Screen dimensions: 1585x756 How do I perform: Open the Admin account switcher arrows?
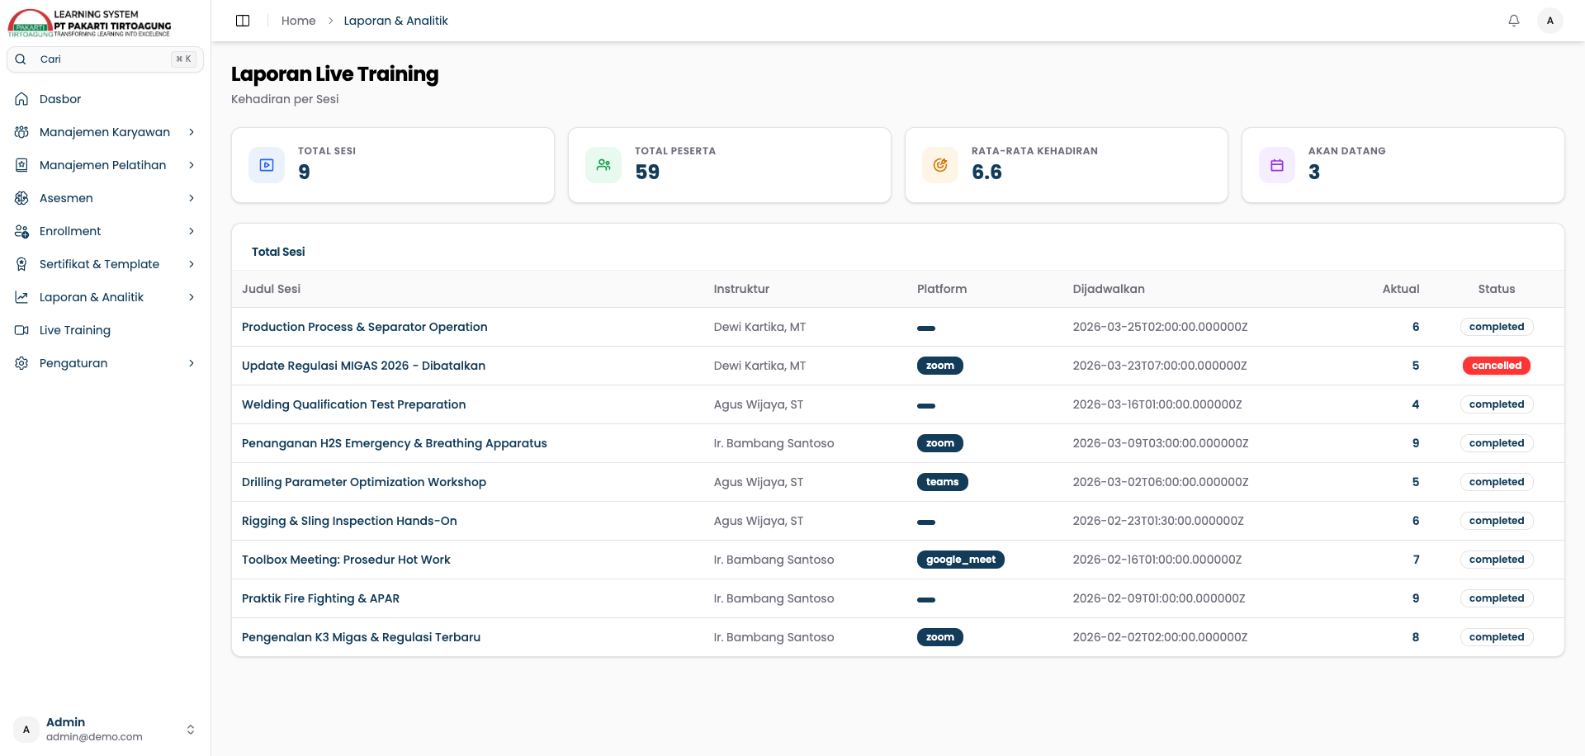(x=191, y=730)
